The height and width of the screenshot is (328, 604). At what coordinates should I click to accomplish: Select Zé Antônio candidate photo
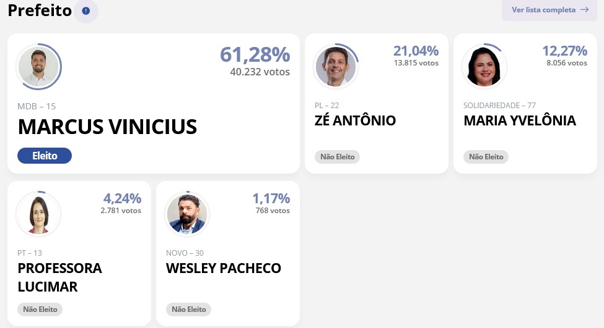336,66
